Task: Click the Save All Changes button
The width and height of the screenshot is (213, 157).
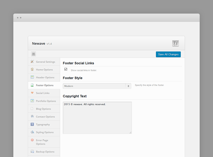Action: coord(168,54)
